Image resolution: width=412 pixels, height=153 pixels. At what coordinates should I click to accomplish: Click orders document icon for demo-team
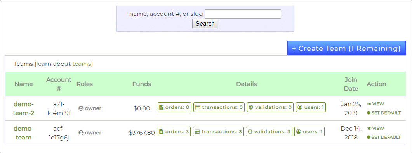point(161,132)
